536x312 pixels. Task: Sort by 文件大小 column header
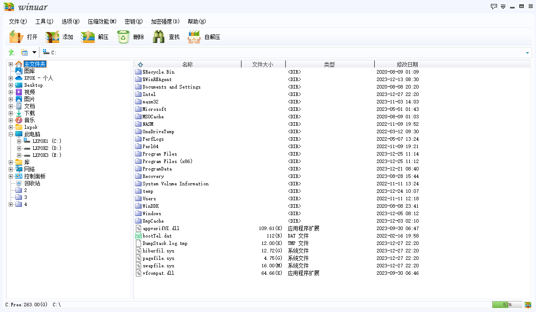(x=263, y=64)
